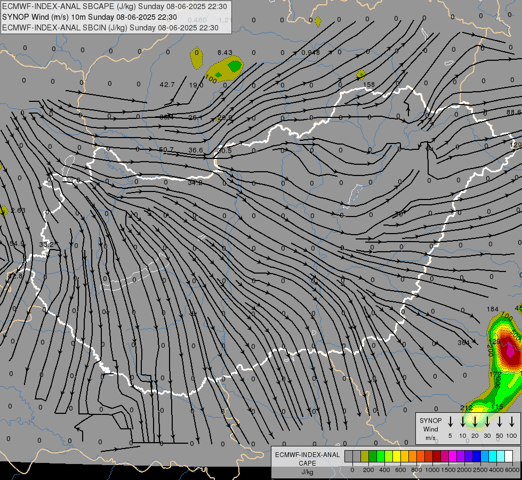Viewport: 522px width, 480px height.
Task: Click the 2.63 CAPE value on map
Action: click(x=18, y=210)
